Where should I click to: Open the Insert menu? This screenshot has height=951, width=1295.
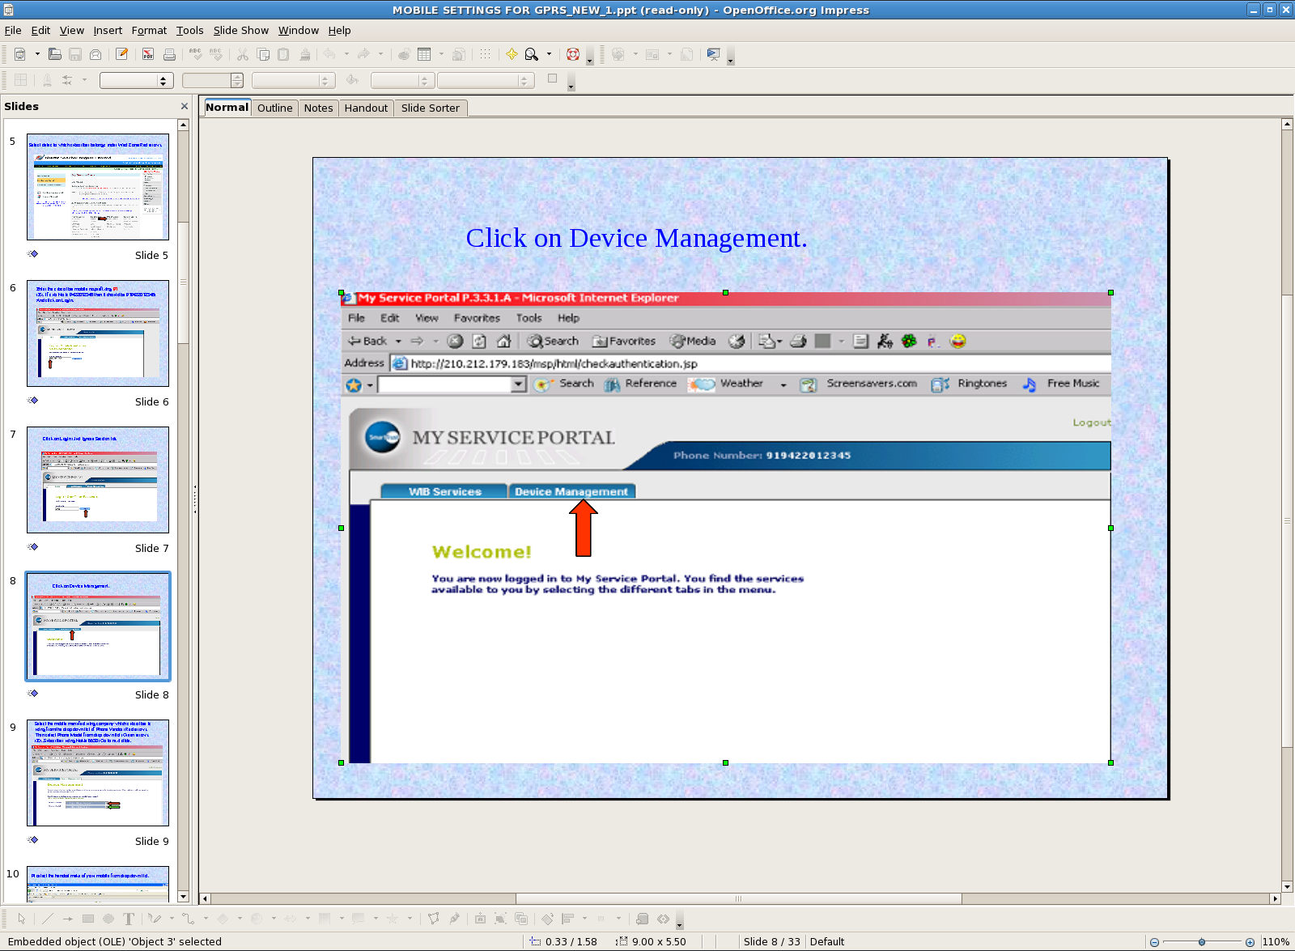pos(108,31)
